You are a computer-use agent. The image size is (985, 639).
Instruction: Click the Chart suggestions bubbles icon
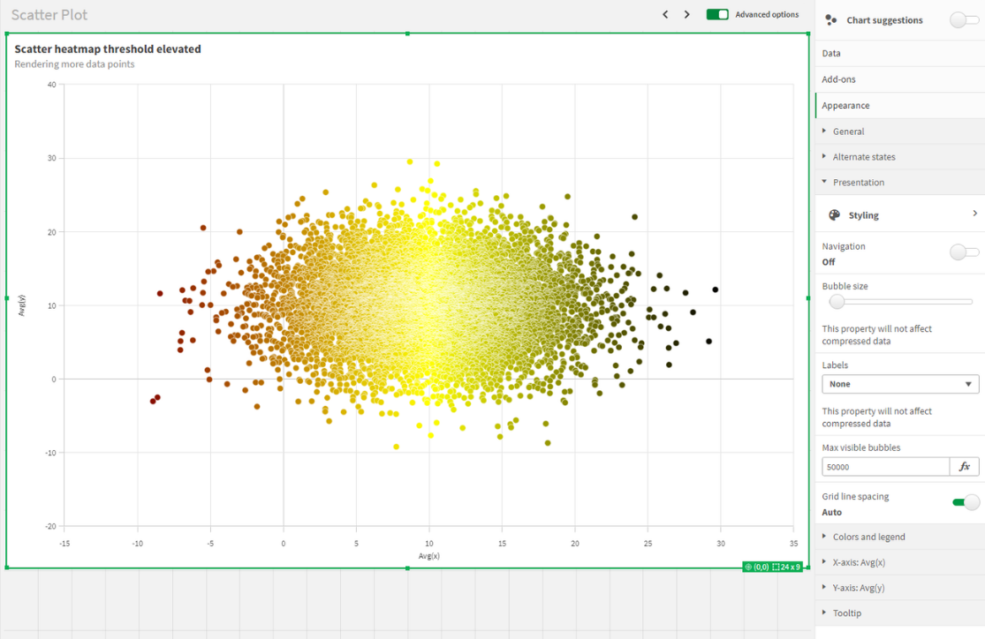pyautogui.click(x=831, y=19)
